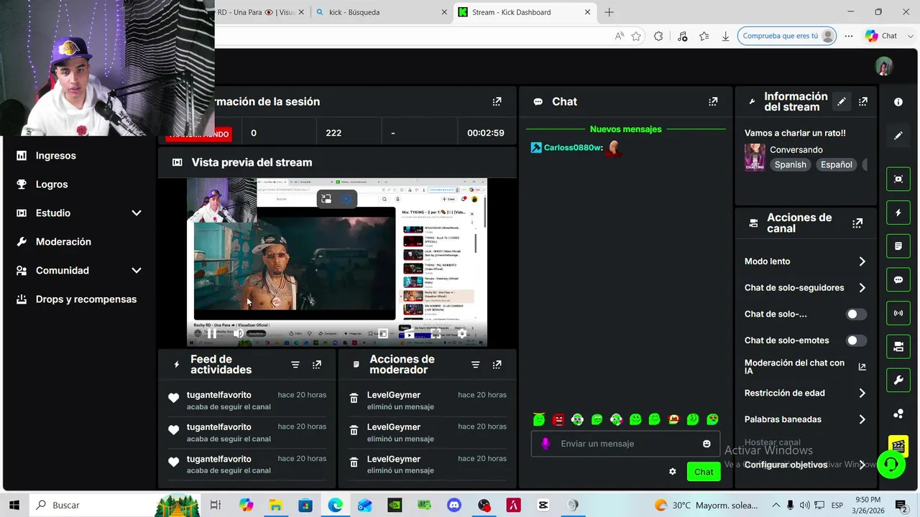Switch to the kick - Búsqueda browser tab
Image resolution: width=920 pixels, height=517 pixels.
coord(382,12)
